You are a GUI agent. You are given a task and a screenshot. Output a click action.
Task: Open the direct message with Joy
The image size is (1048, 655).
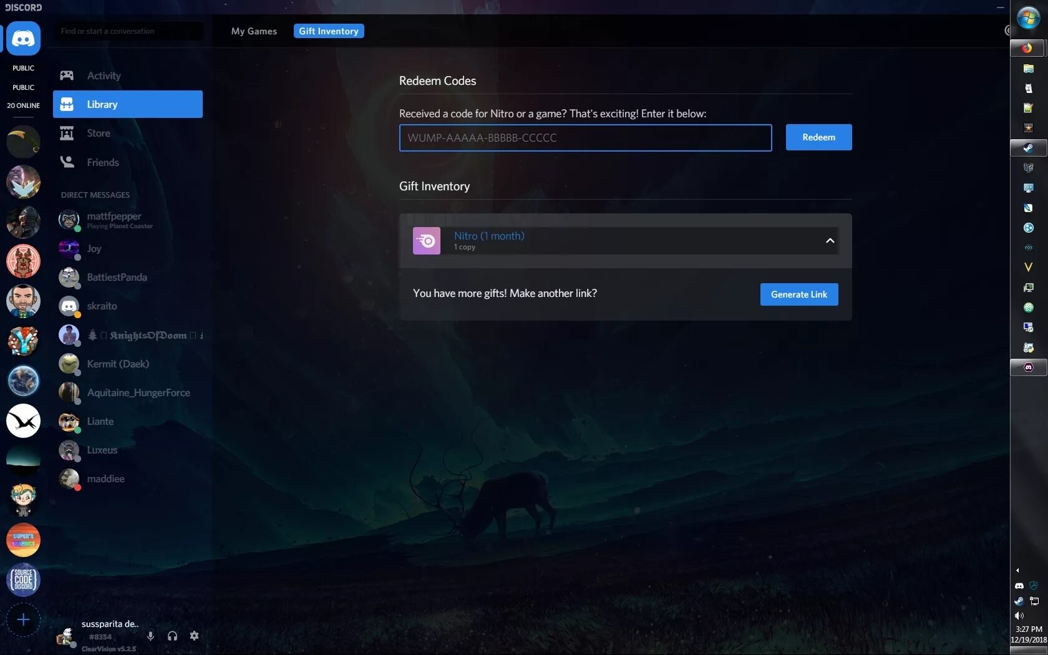point(128,248)
